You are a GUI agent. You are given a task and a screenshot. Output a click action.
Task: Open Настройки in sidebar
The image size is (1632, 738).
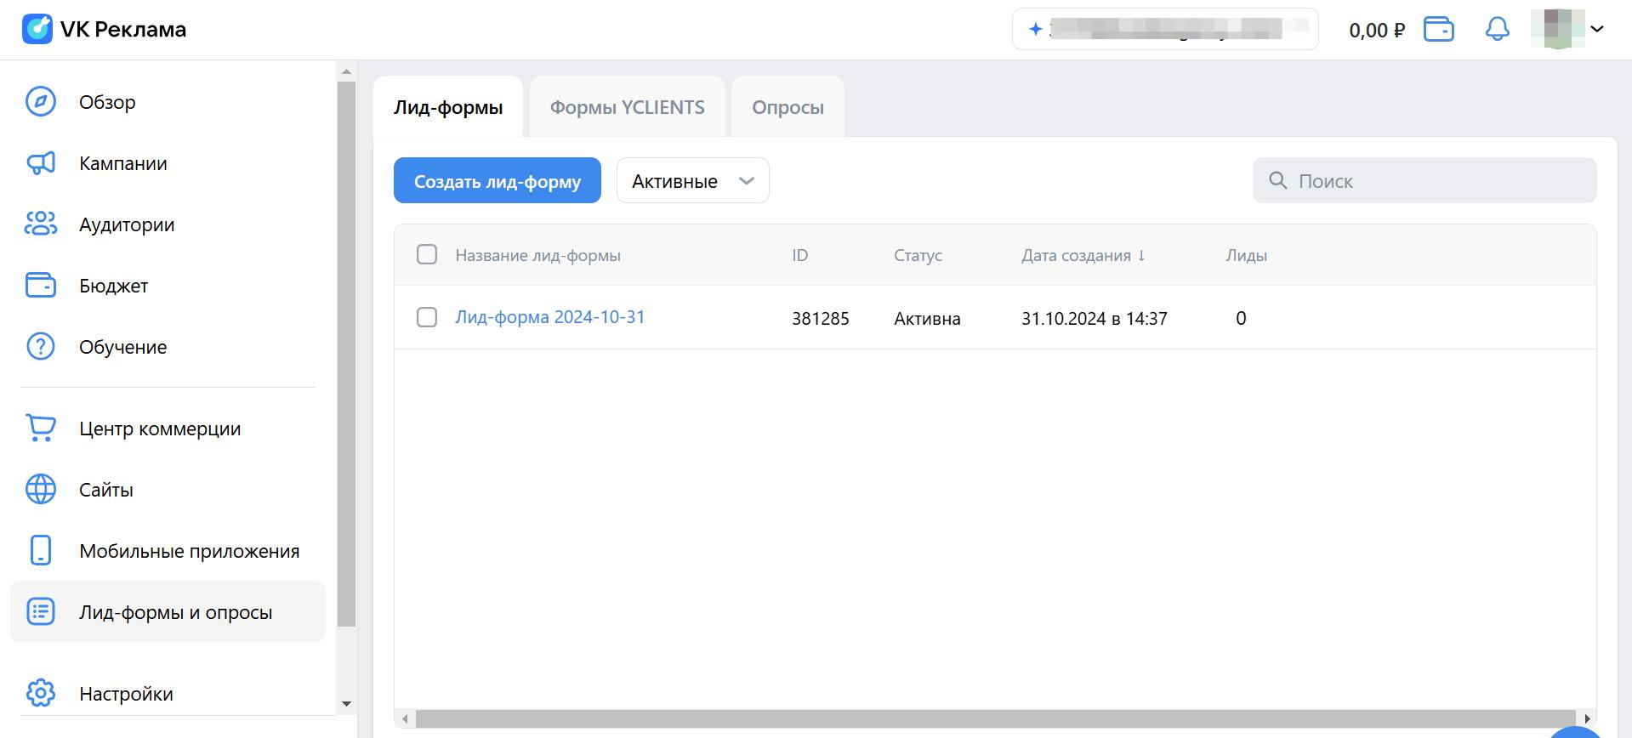tap(168, 694)
